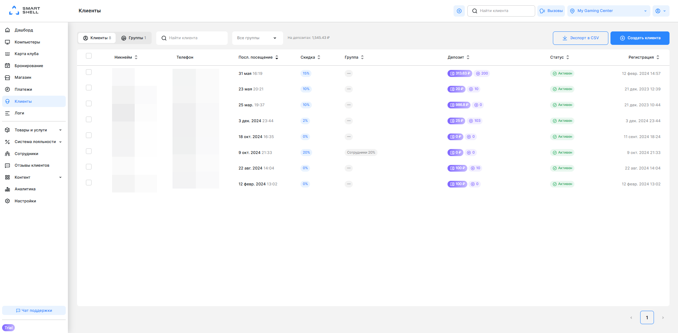Click the Компьютеры monitor icon

7,42
